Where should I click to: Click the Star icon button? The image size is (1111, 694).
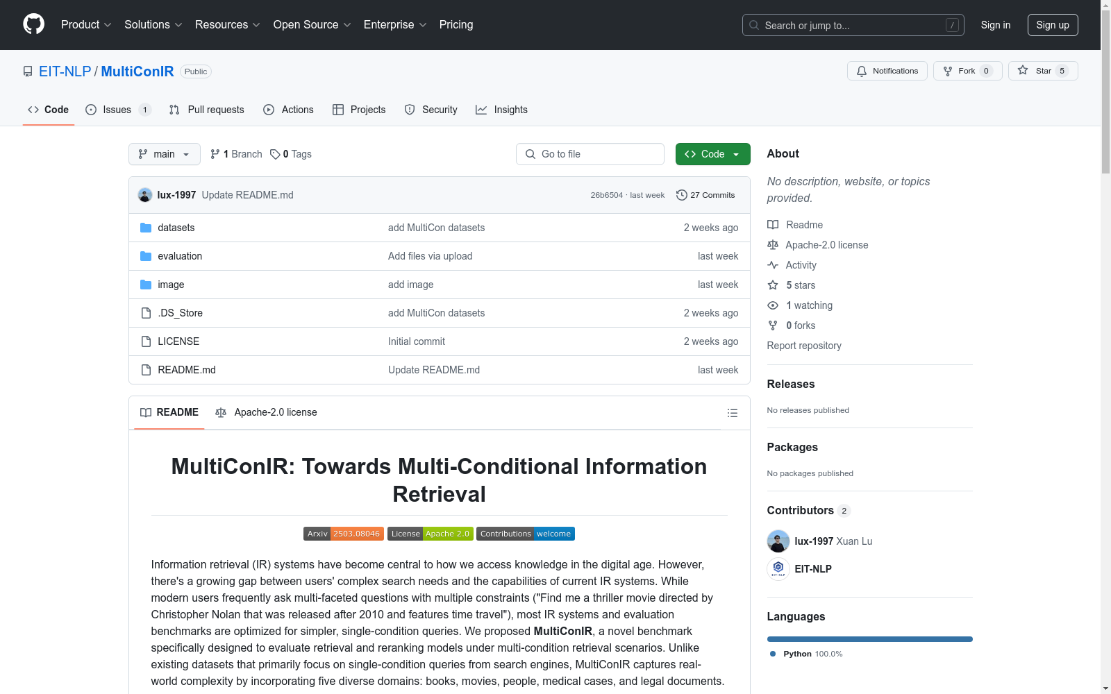pyautogui.click(x=1043, y=71)
